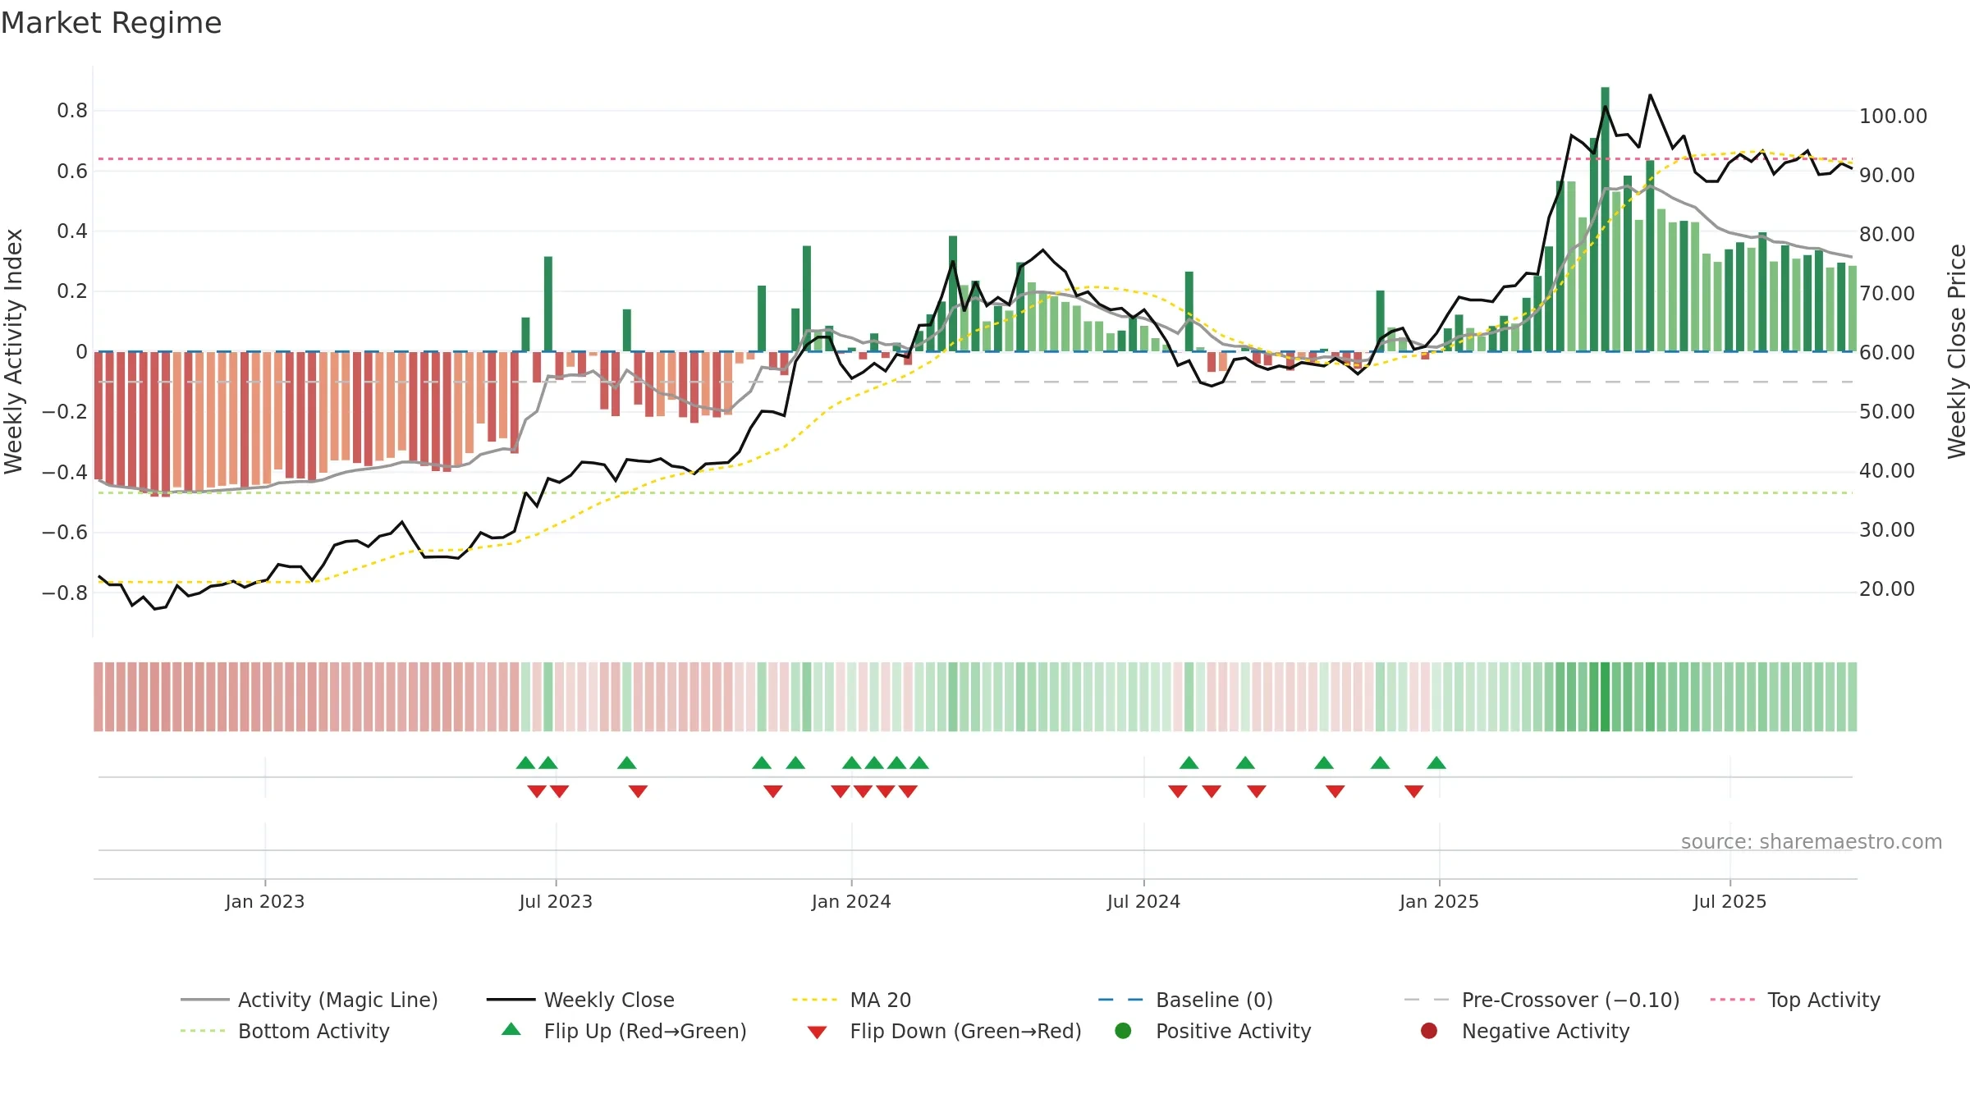
Task: Hide the Pre-Crossover (−0.10) legend series
Action: [1542, 1000]
